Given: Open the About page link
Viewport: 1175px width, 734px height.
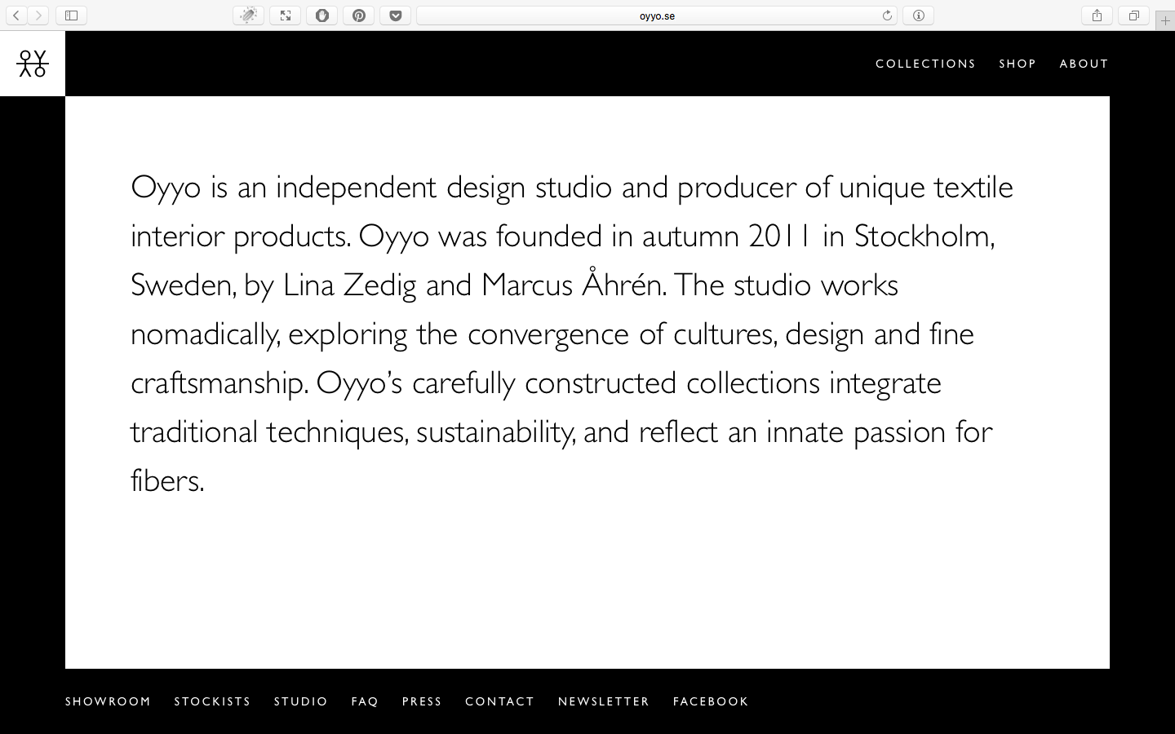Looking at the screenshot, I should click(1084, 64).
